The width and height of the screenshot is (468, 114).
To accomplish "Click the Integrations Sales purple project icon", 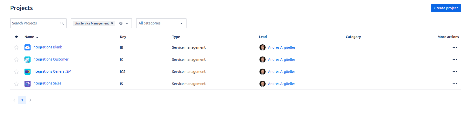I will point(27,84).
